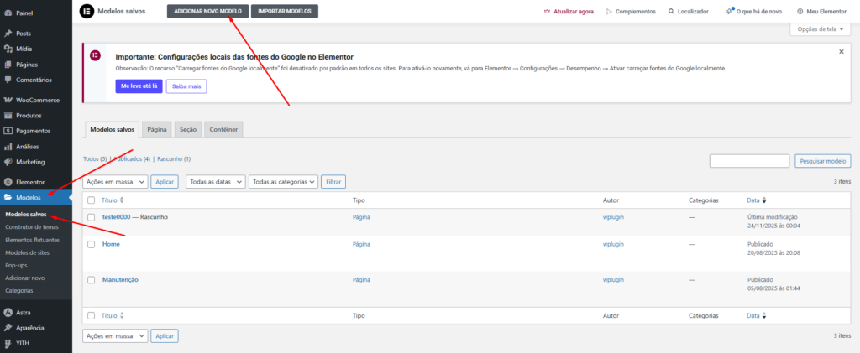Focus the template search input field
860x353 pixels.
750,161
